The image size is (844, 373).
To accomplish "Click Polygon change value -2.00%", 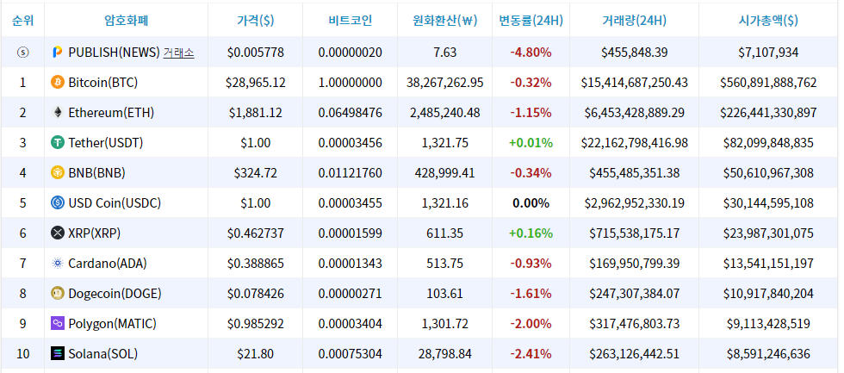I will 531,324.
